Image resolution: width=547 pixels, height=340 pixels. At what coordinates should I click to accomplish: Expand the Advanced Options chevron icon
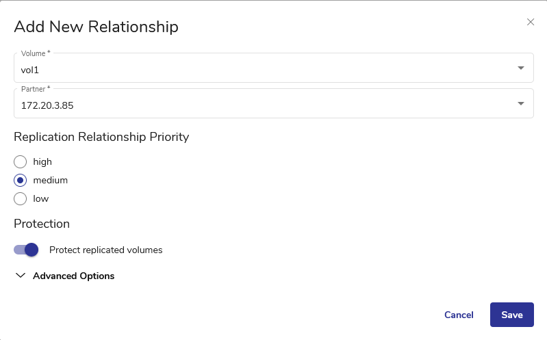20,276
